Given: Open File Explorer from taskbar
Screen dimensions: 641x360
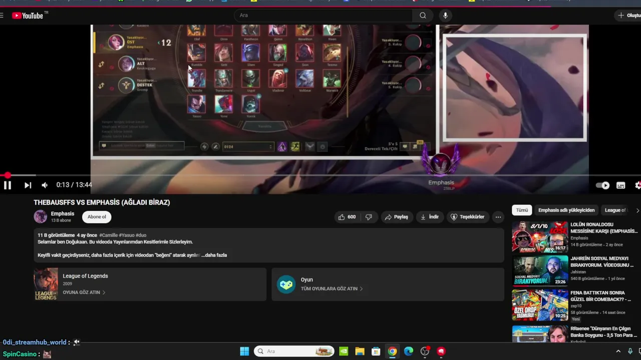Looking at the screenshot, I should (360, 351).
